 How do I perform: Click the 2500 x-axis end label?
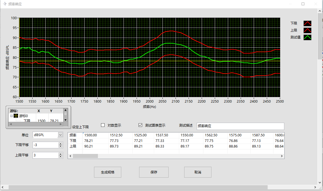280,101
